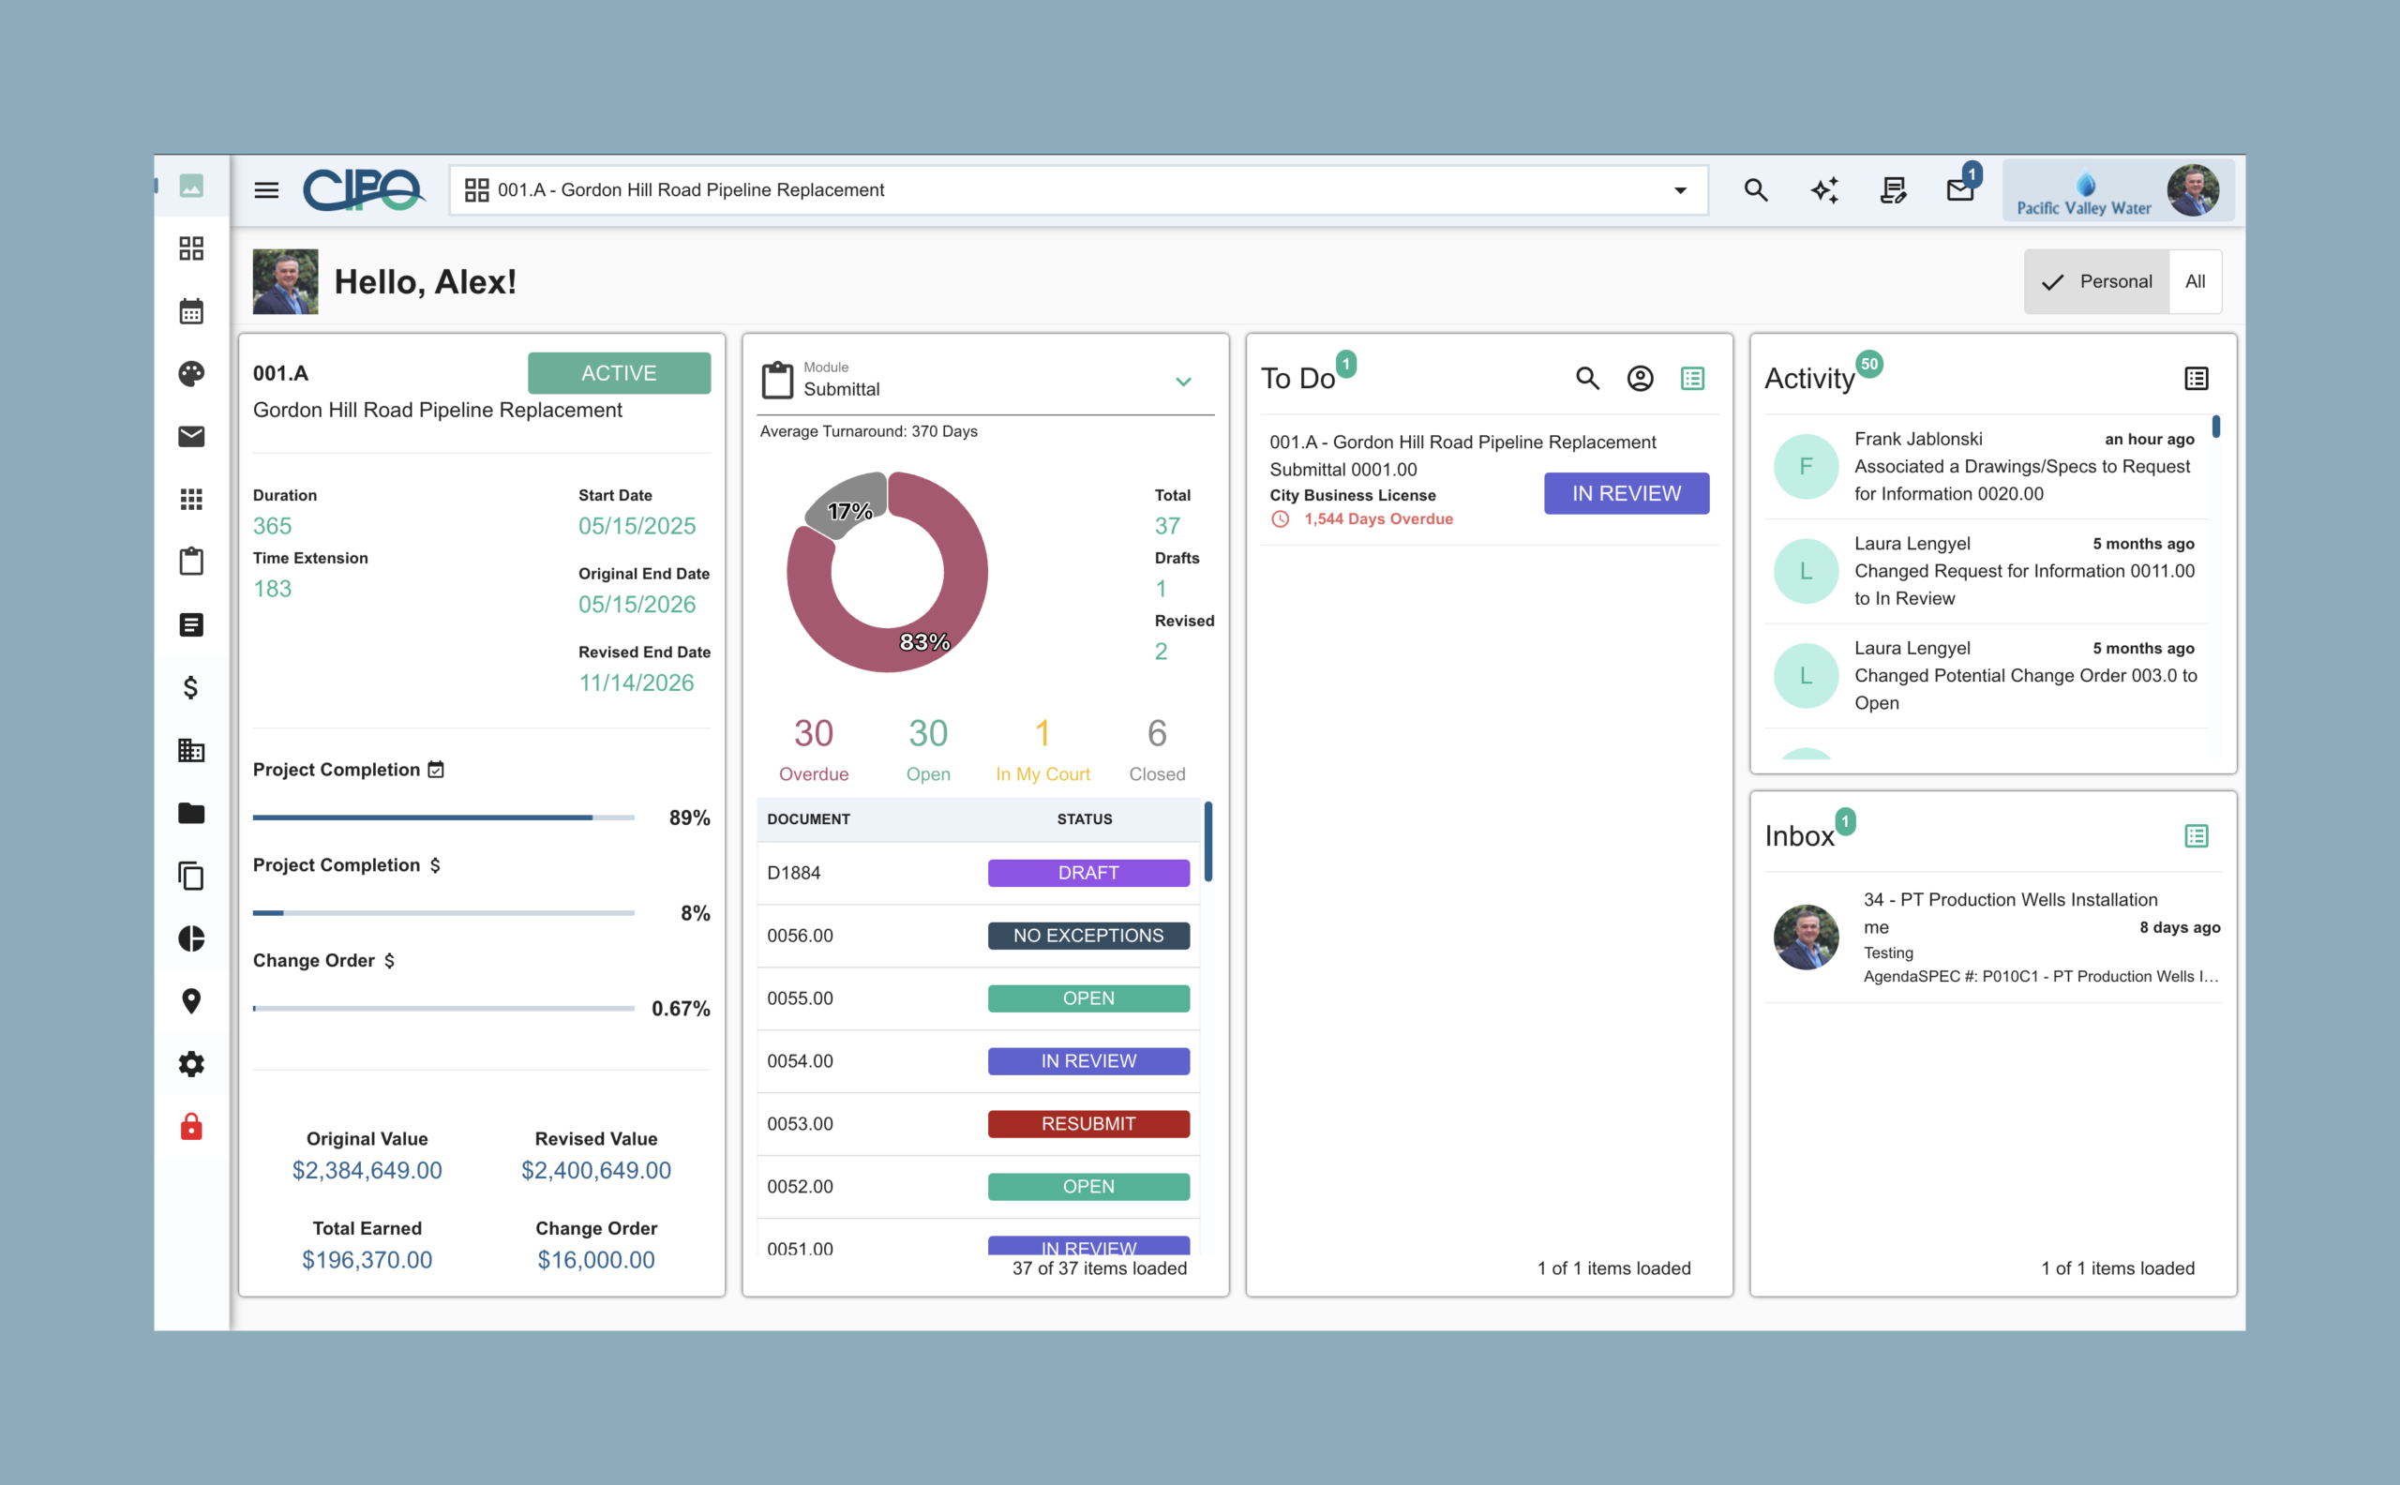Screen dimensions: 2400x1485
Task: Click the search magnifier in top bar
Action: click(x=1756, y=189)
